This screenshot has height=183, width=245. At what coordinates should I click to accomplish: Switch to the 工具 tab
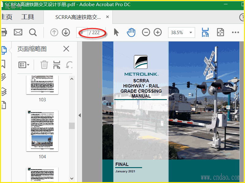pyautogui.click(x=28, y=17)
